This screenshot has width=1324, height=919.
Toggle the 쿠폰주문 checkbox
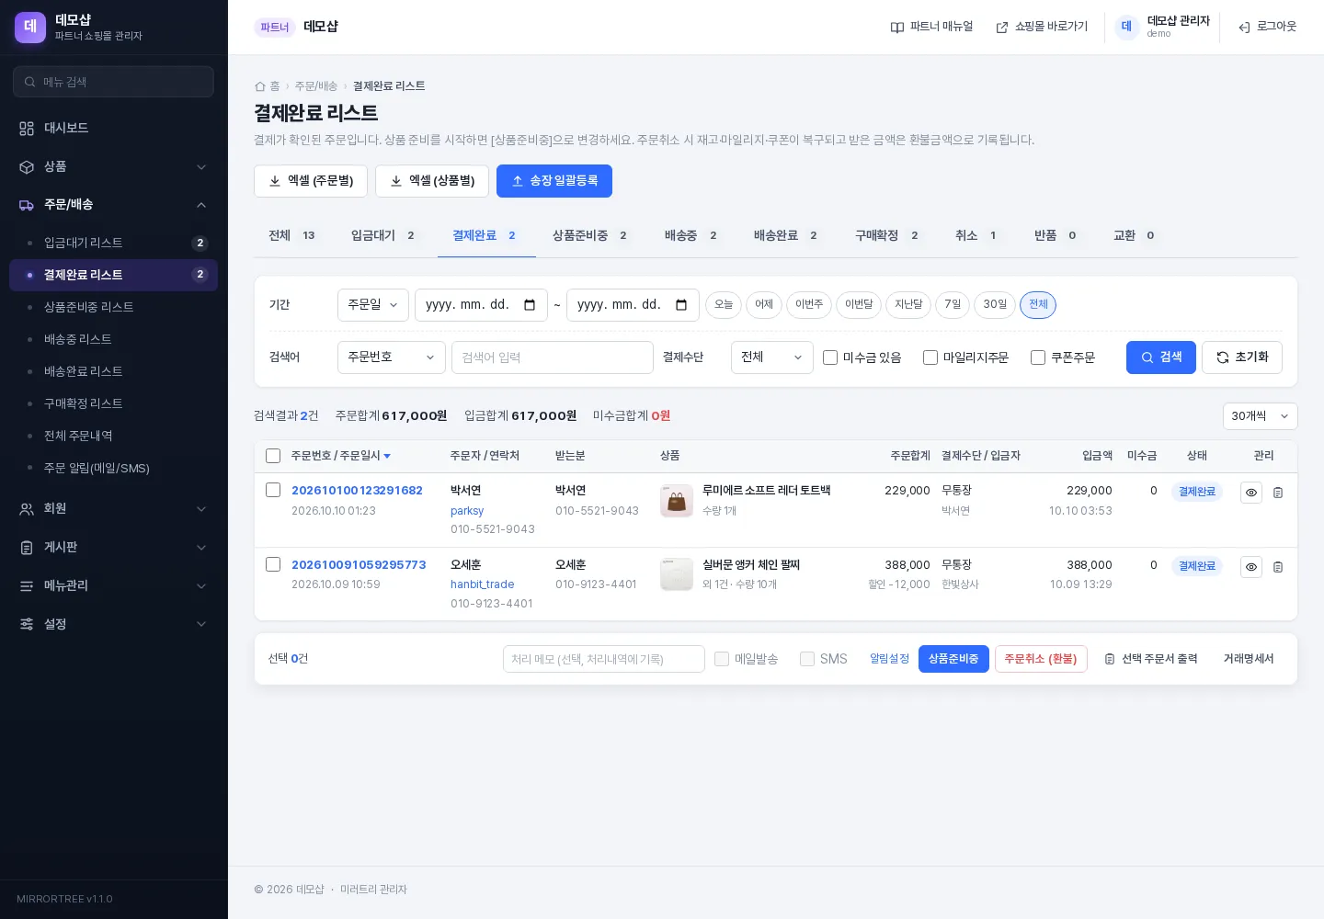pos(1038,357)
